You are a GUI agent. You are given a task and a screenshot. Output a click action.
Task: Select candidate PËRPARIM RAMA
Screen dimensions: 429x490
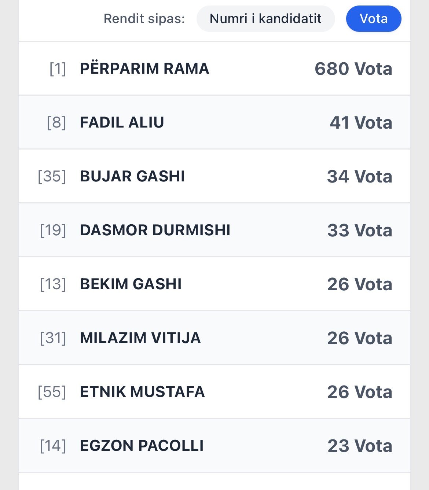pos(144,69)
